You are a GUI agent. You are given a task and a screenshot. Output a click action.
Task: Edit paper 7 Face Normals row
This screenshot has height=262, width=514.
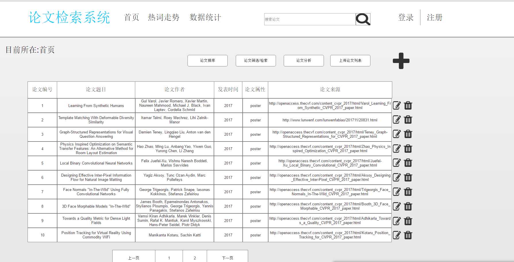pos(397,192)
